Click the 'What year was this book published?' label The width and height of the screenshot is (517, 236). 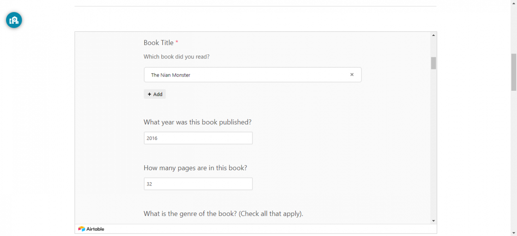point(198,122)
